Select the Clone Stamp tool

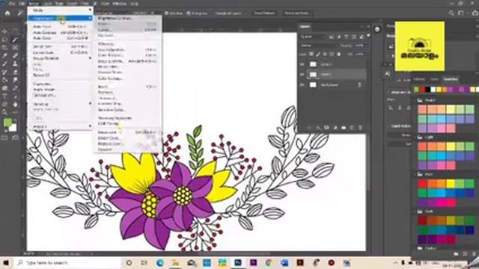click(15, 64)
